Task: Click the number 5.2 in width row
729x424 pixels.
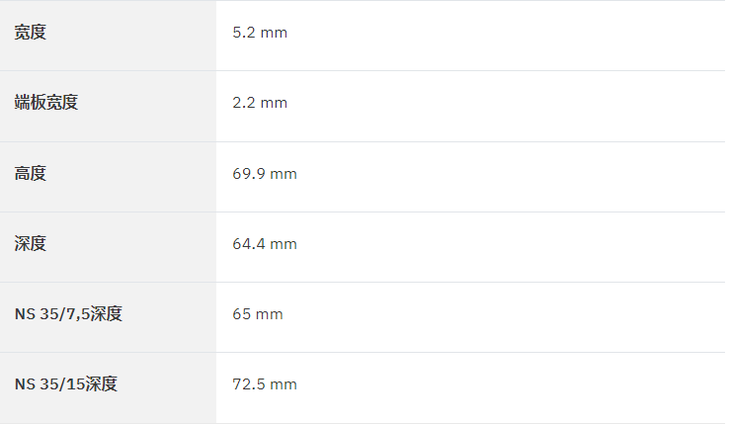Action: [x=244, y=33]
